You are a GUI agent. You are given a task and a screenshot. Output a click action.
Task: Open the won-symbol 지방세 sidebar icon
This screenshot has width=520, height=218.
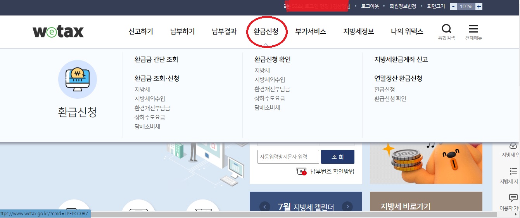[513, 146]
